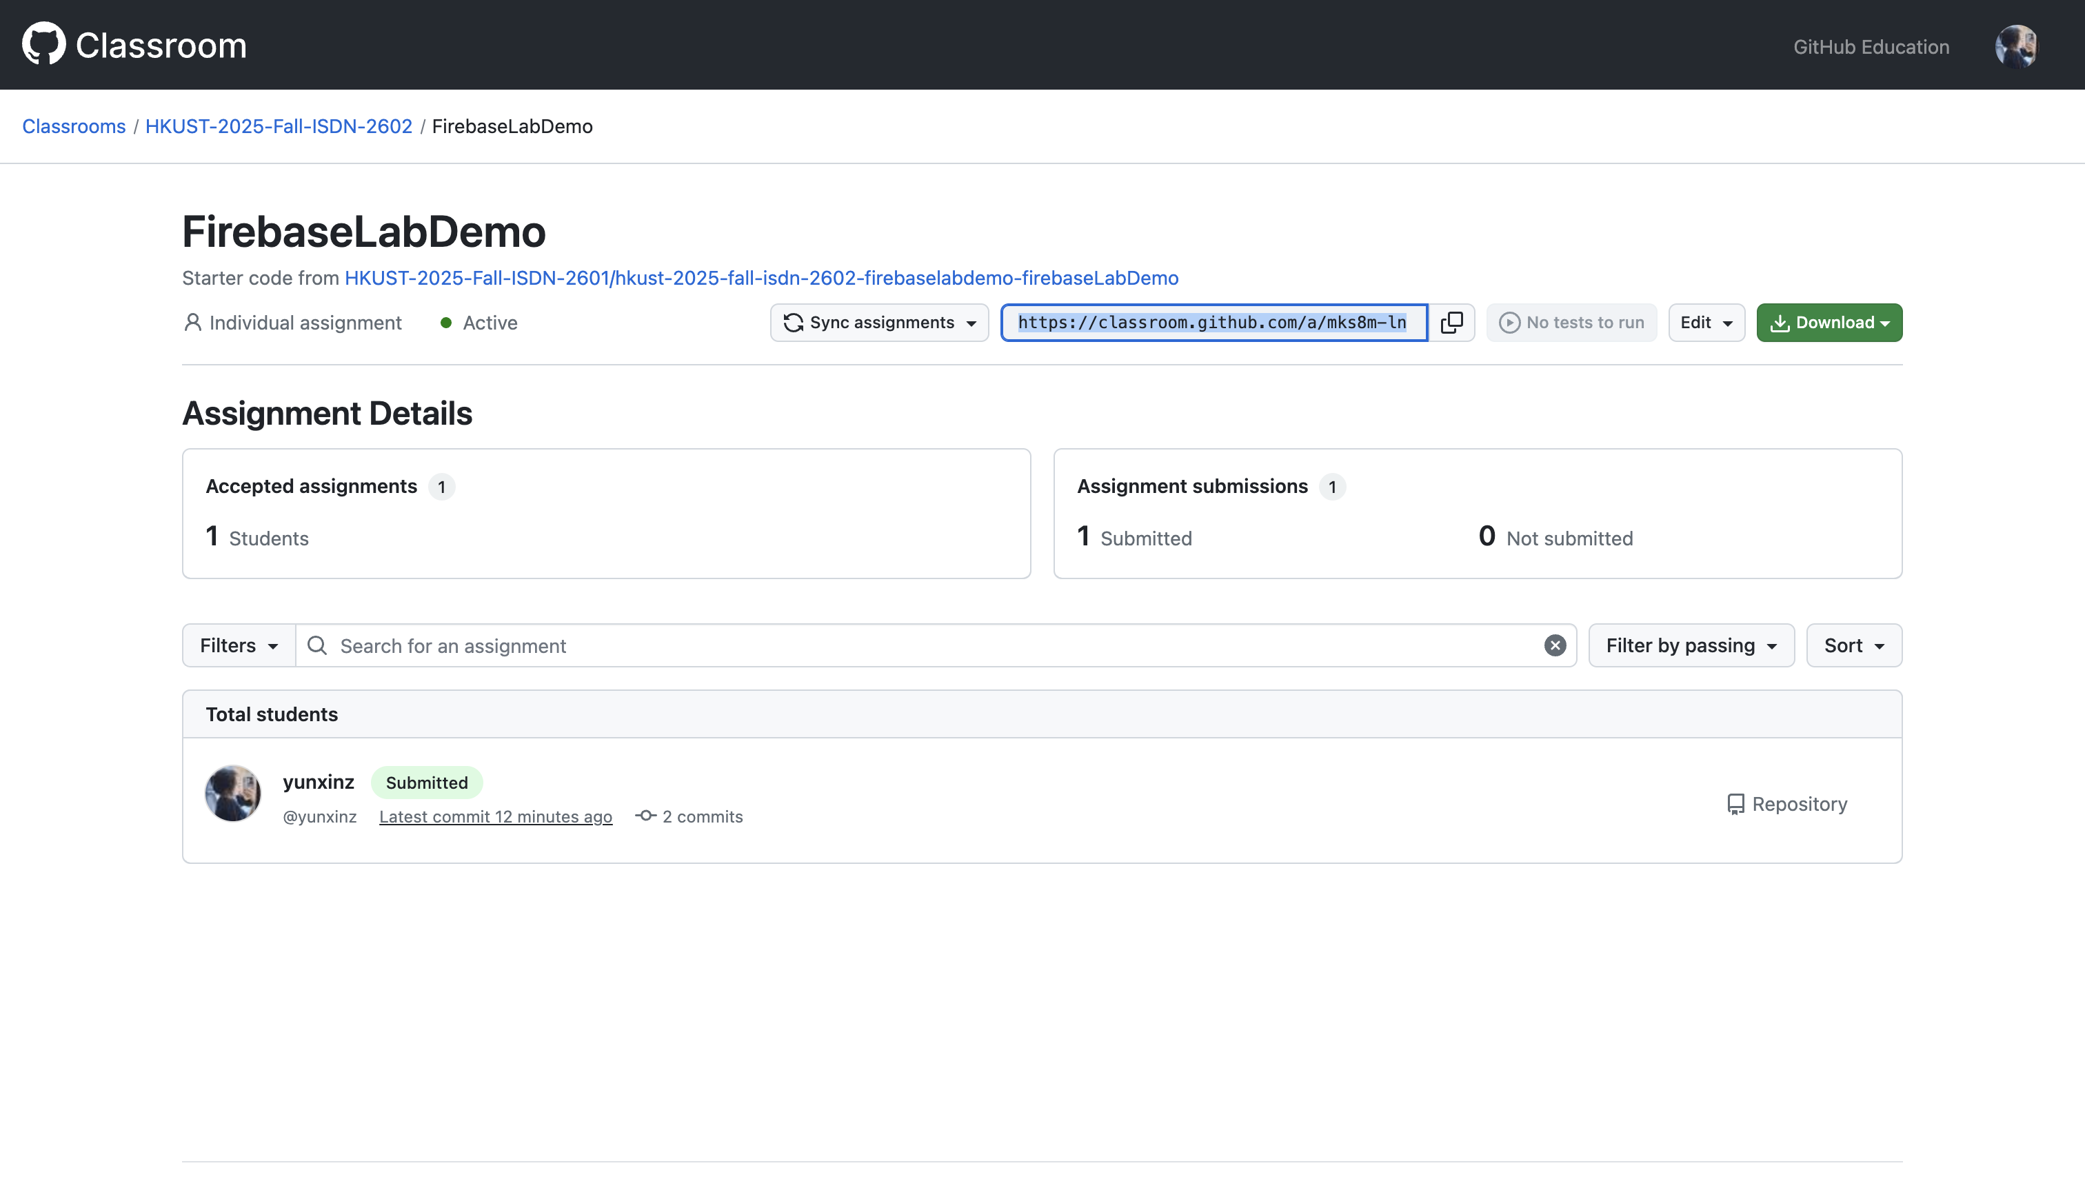This screenshot has height=1179, width=2085.
Task: Open the Filters dropdown
Action: point(239,645)
